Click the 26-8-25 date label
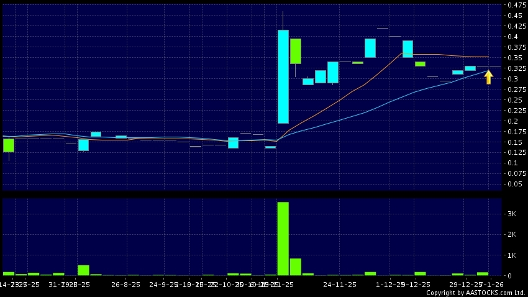Screen dimensions: 528x297 coord(126,284)
